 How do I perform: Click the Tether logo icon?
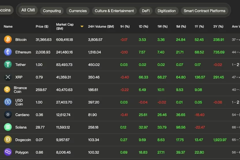click(x=8, y=64)
